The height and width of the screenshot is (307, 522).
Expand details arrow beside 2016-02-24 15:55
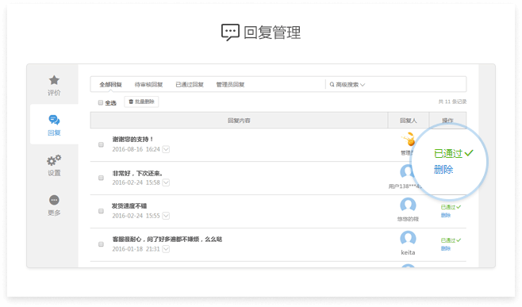coord(166,216)
